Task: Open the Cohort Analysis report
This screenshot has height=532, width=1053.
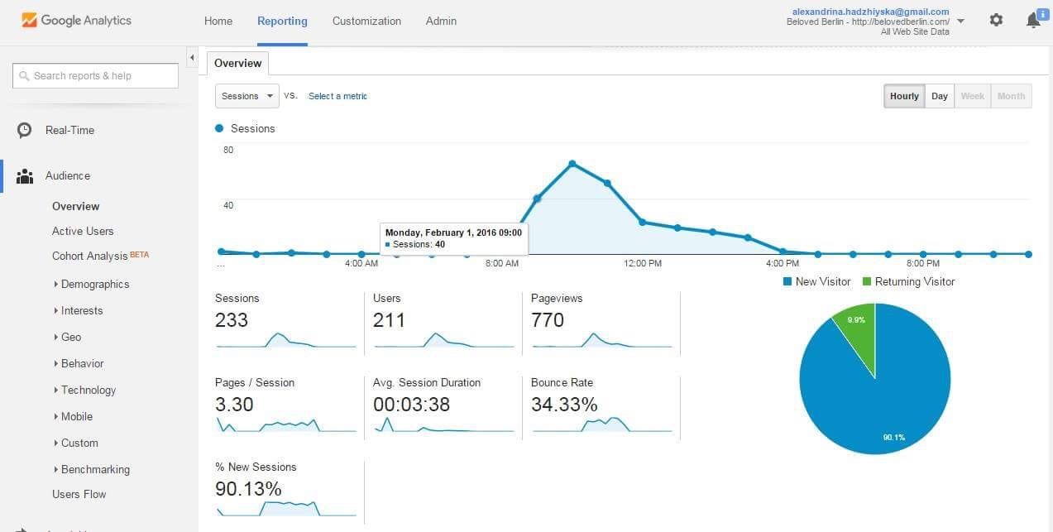Action: 90,256
